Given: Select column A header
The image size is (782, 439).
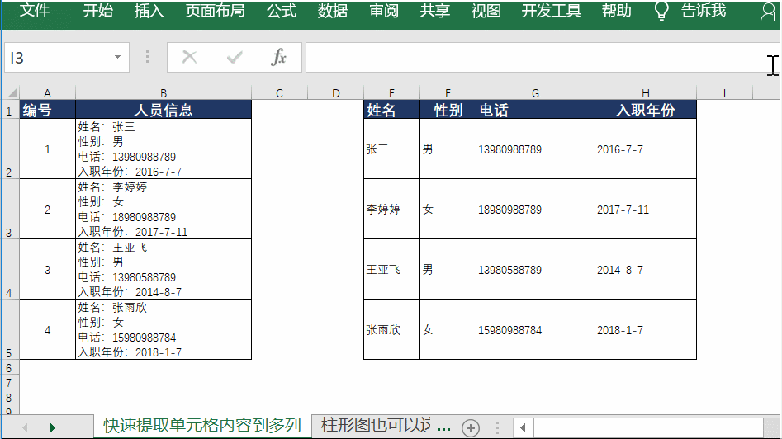Looking at the screenshot, I should coord(47,92).
